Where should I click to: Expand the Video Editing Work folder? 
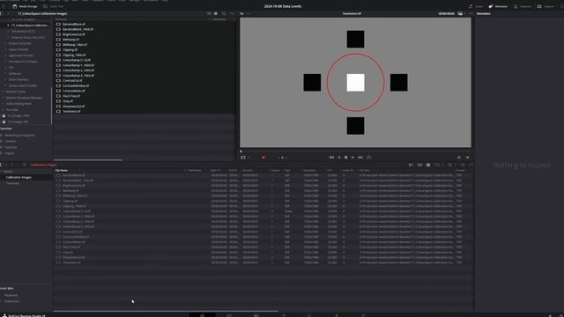pyautogui.click(x=4, y=104)
